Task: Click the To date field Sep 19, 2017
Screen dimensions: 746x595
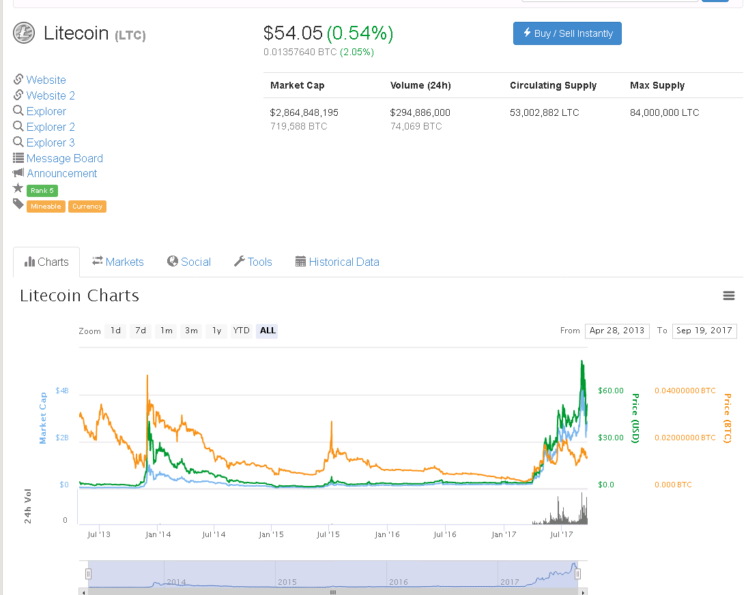Action: coord(704,331)
